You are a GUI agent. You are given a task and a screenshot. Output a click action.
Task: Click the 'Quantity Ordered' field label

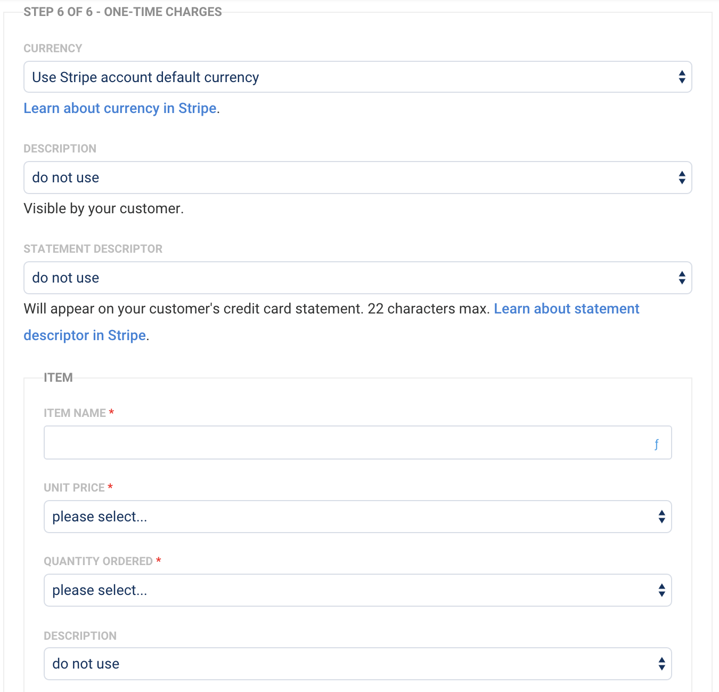[98, 561]
